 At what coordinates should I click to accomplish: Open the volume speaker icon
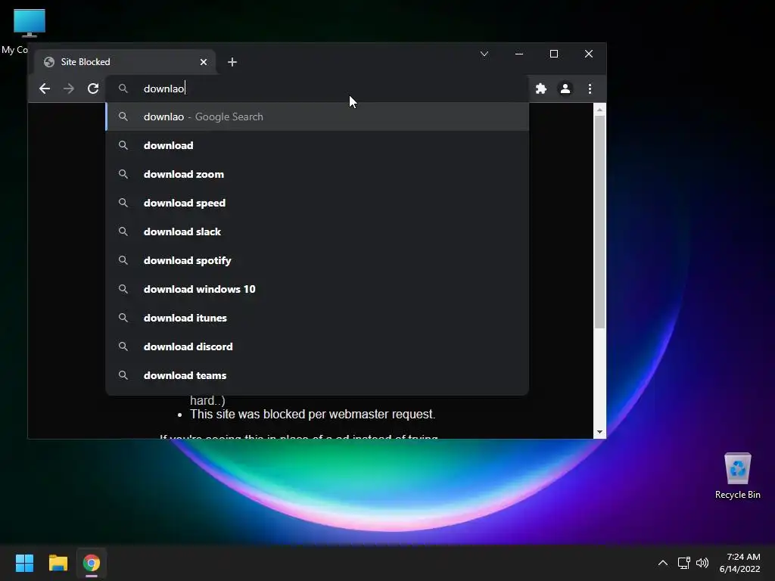click(702, 563)
